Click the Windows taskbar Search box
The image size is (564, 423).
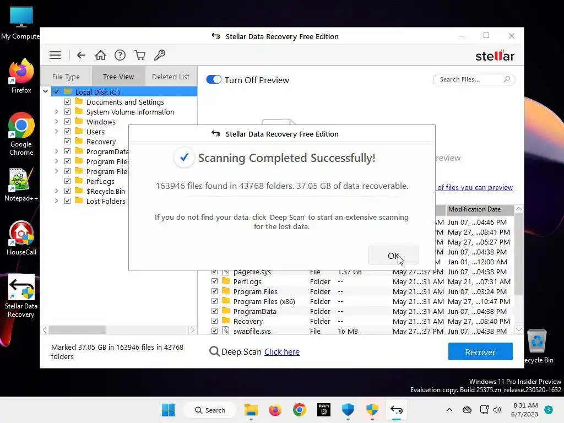(210, 410)
